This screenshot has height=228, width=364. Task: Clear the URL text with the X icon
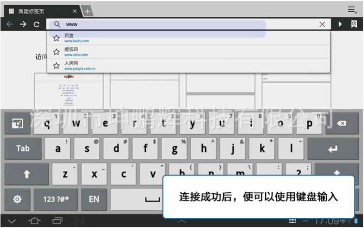[322, 24]
